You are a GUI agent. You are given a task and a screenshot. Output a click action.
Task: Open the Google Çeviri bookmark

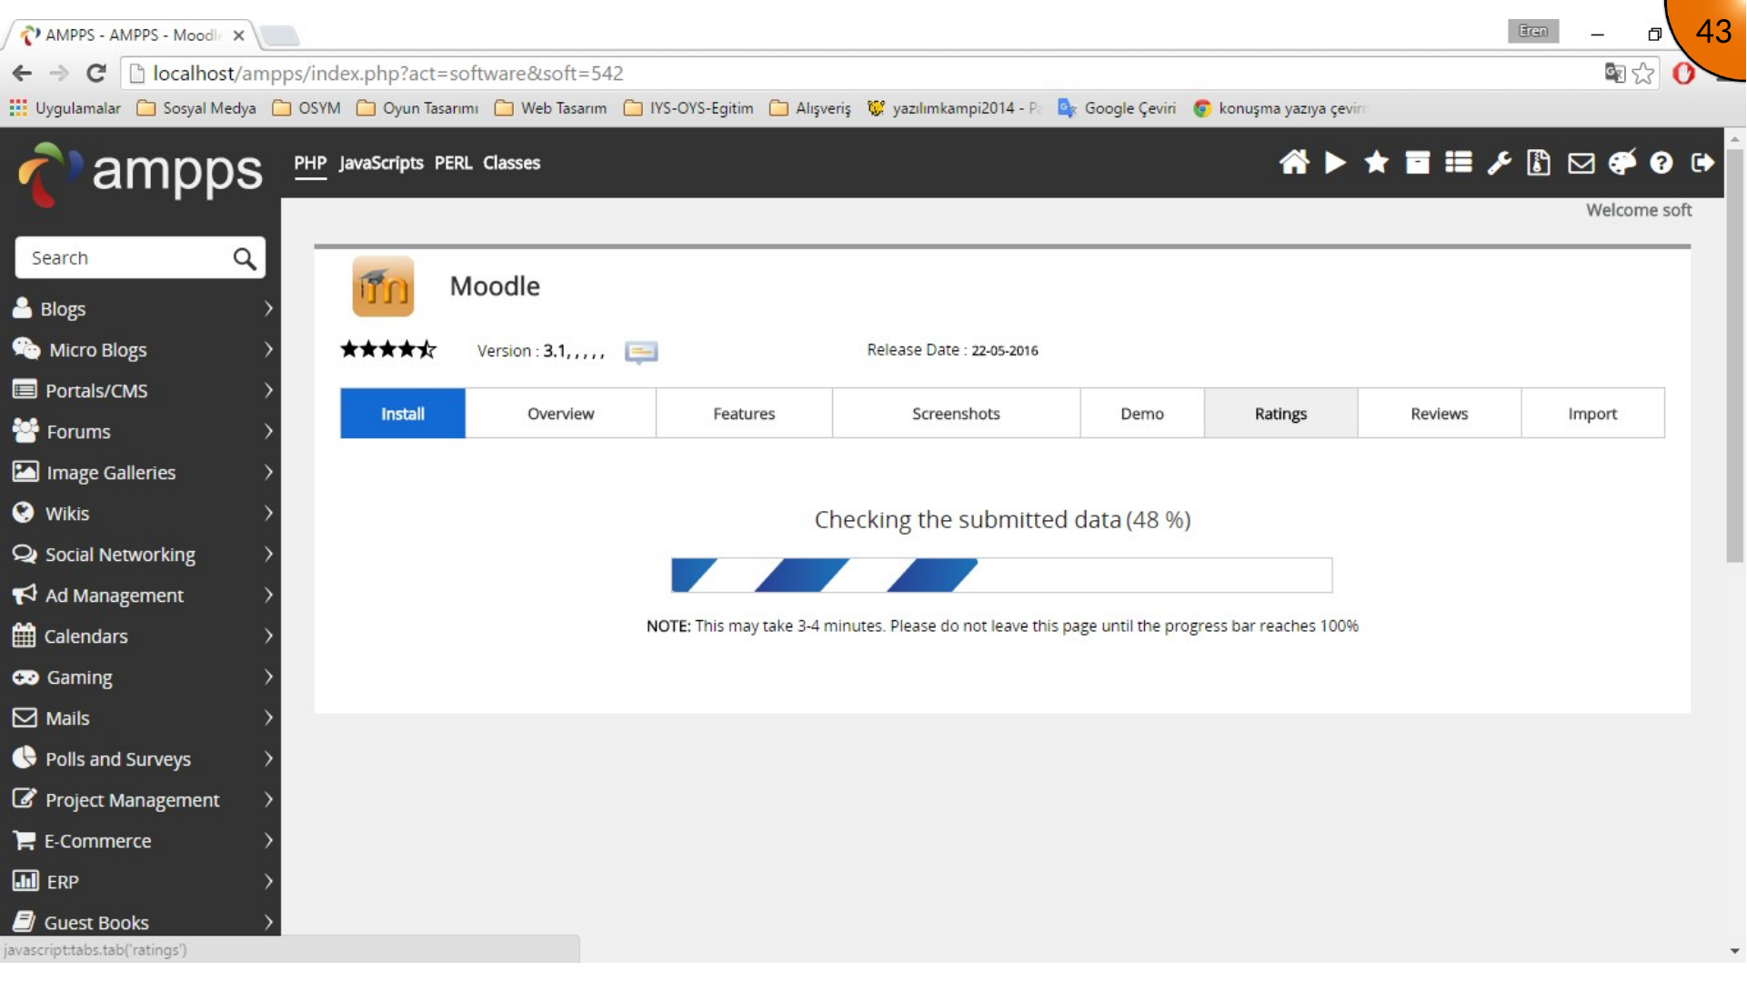click(1117, 108)
